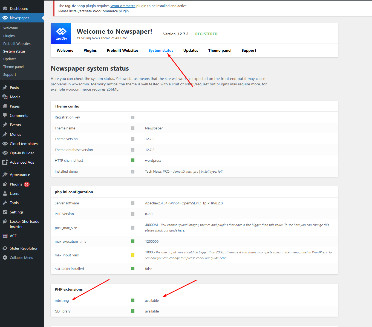
Task: Click info icon next to Server software
Action: click(x=133, y=203)
